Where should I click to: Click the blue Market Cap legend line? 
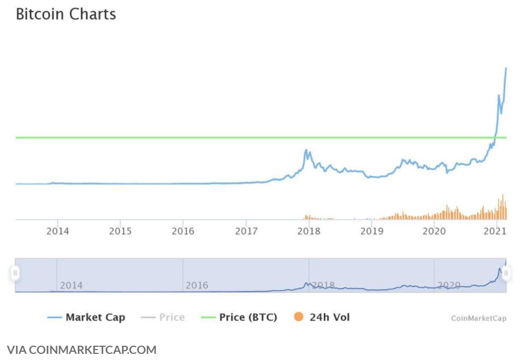pos(54,318)
